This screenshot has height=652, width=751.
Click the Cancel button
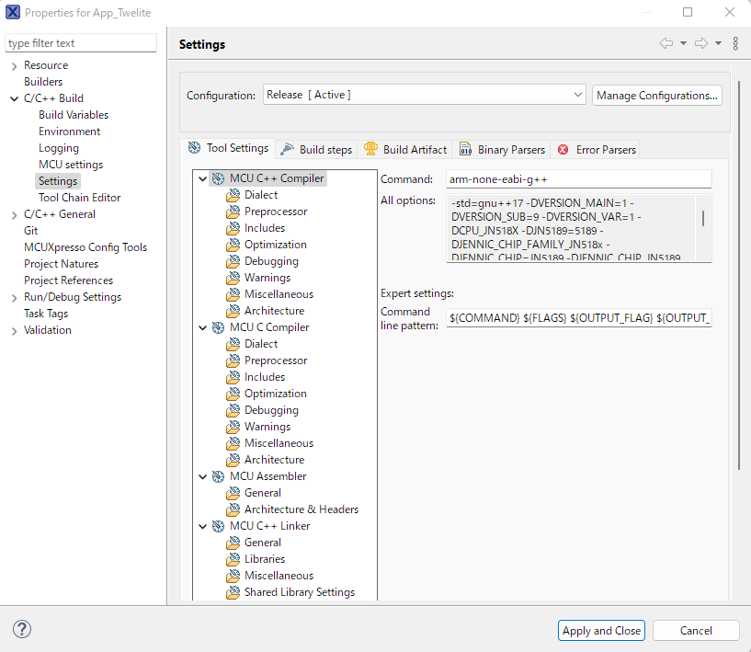pos(696,631)
